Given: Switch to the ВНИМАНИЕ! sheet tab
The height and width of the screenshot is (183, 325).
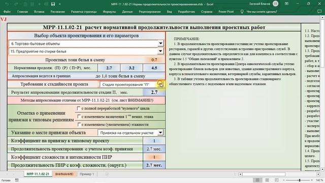Looking at the screenshot, I should 64,174.
